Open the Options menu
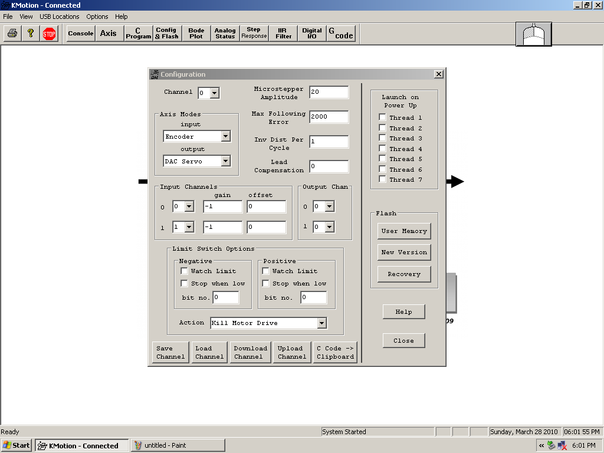Screen dimensions: 604x453 (97, 17)
